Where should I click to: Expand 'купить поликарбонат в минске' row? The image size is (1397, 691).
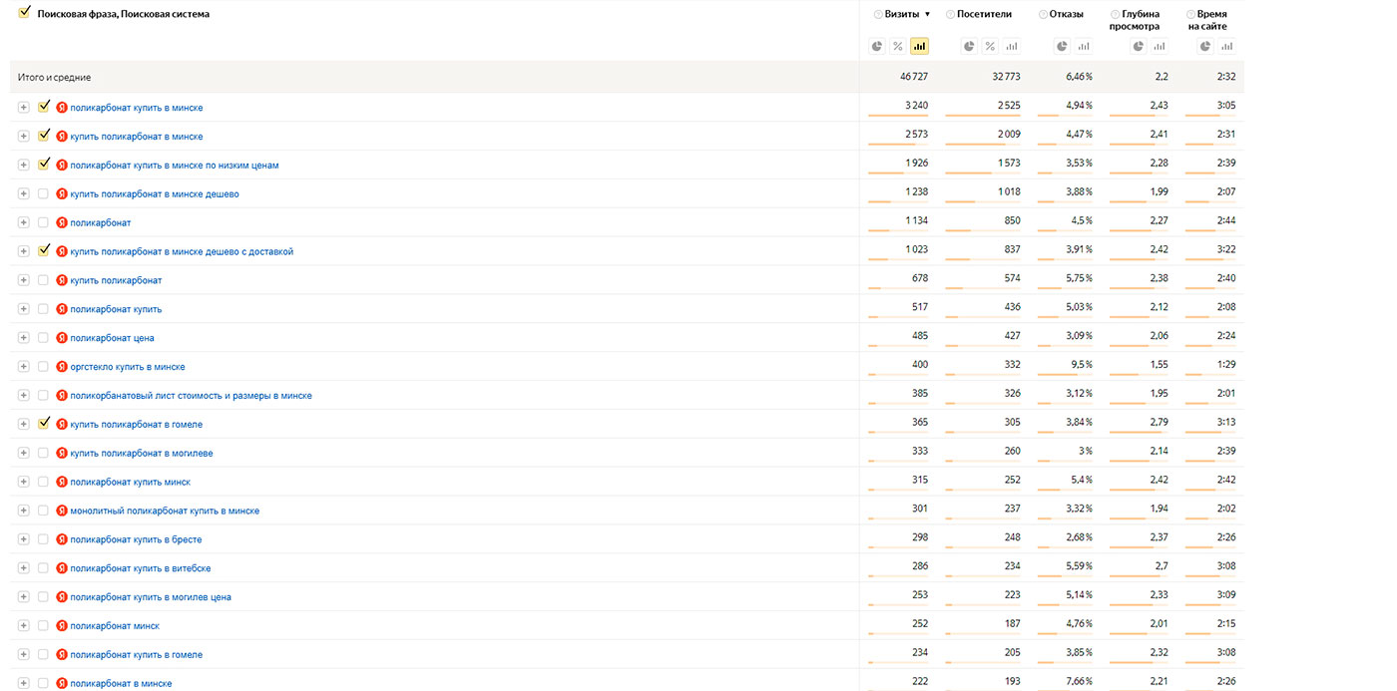[x=24, y=137]
